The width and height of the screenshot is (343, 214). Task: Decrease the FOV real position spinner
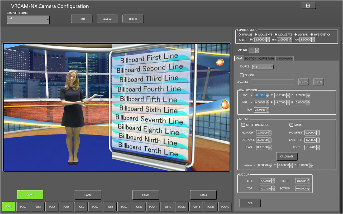(x=268, y=111)
